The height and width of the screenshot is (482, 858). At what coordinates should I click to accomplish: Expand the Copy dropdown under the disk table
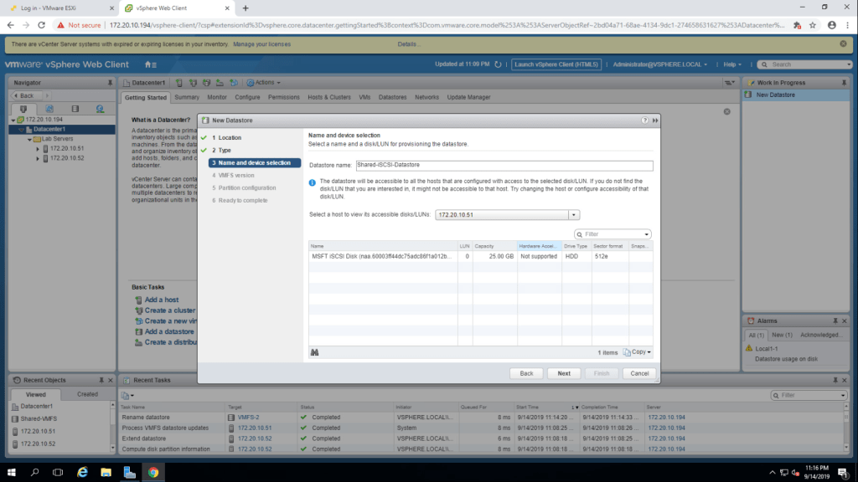click(637, 352)
